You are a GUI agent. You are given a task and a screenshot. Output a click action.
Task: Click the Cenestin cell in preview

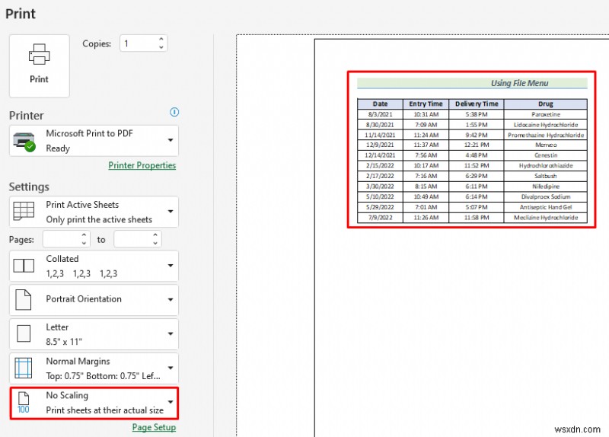(x=546, y=155)
